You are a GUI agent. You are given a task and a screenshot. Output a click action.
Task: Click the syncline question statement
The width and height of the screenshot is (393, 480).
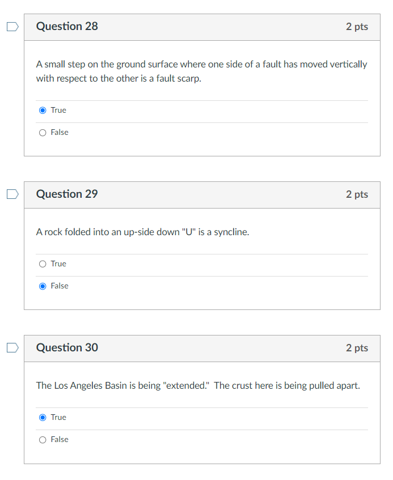pyautogui.click(x=142, y=232)
